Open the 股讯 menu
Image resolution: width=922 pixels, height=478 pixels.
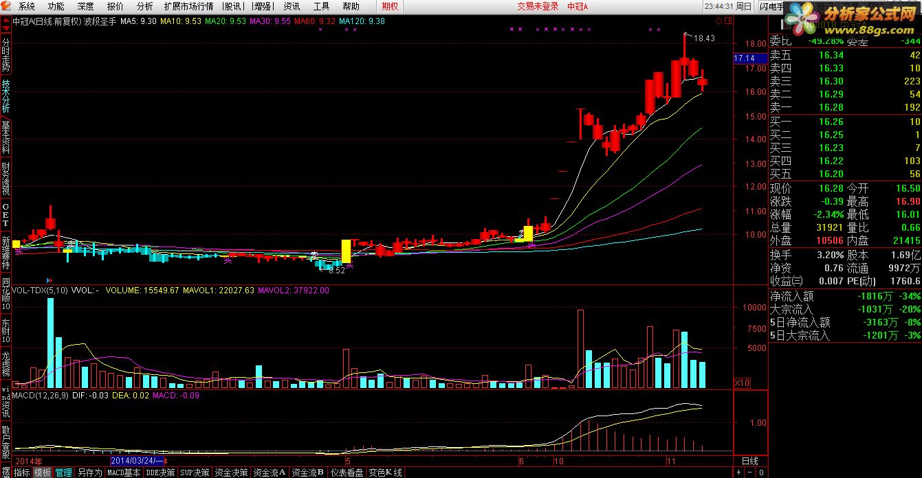click(x=232, y=6)
